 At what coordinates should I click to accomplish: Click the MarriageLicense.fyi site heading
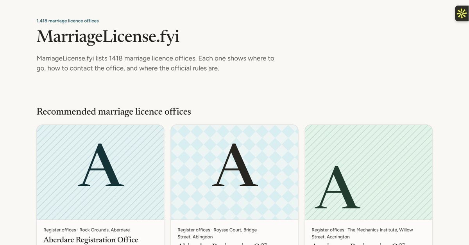pos(108,36)
